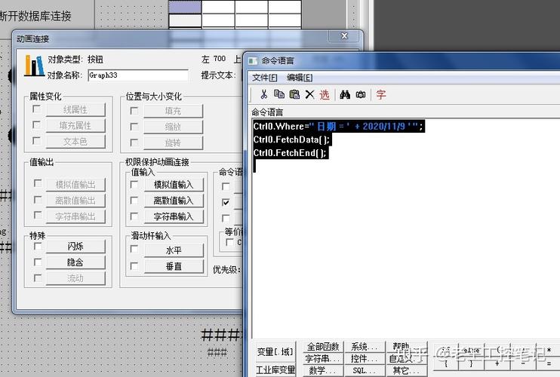Click the 字符串输入 button

coord(174,216)
